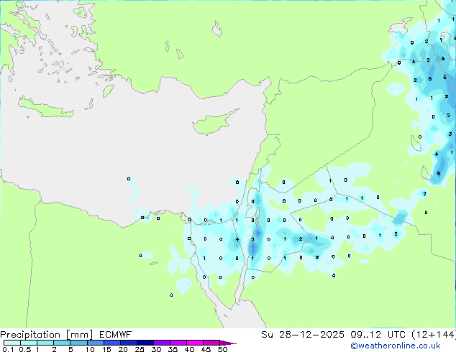Click the 'ECMWF' model label
456x352 pixels.
[116, 335]
